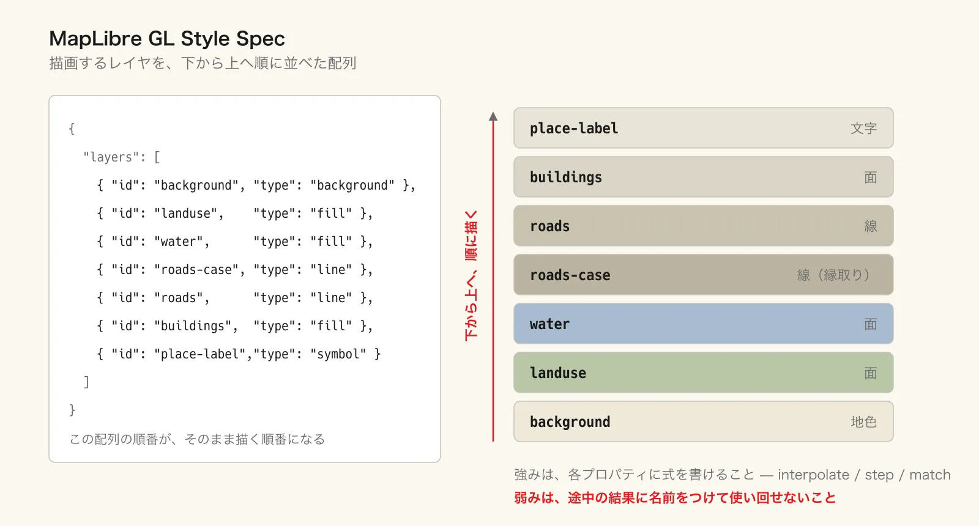Click the 'MapLibre GL Style Spec' heading
The height and width of the screenshot is (526, 979).
click(167, 39)
